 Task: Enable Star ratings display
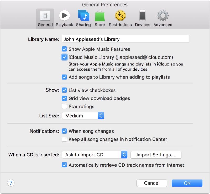[65, 107]
